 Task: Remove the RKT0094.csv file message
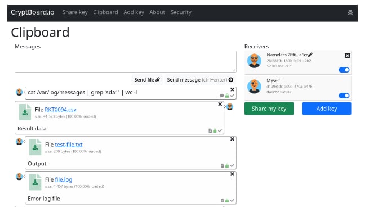pos(220,104)
